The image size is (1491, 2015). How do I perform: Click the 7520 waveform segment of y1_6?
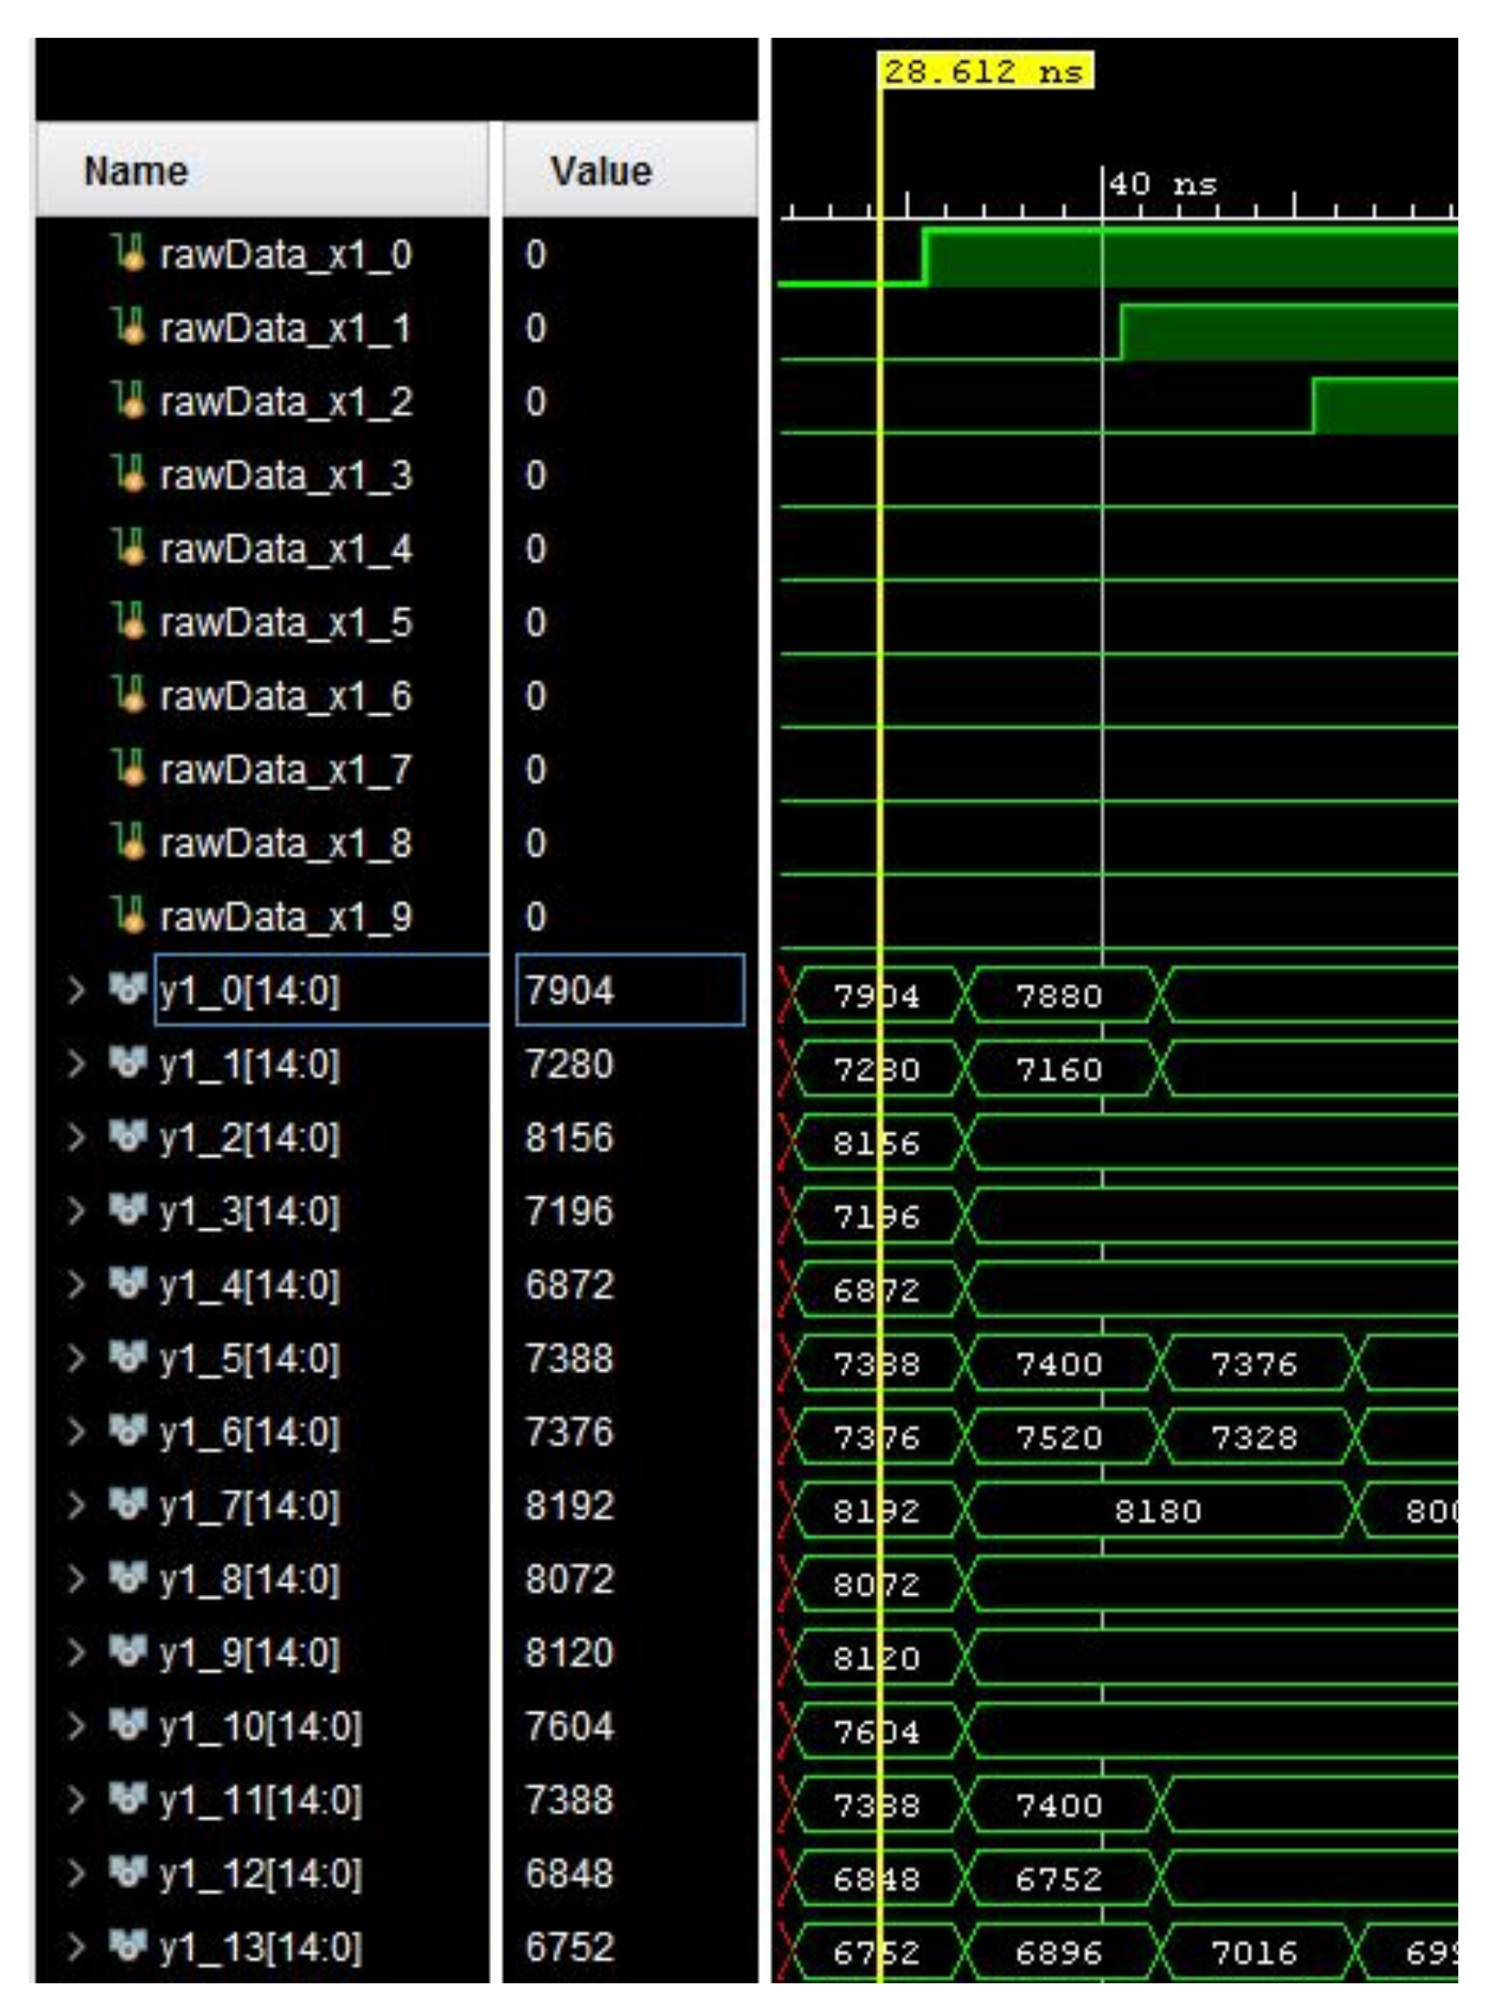pos(1063,1438)
